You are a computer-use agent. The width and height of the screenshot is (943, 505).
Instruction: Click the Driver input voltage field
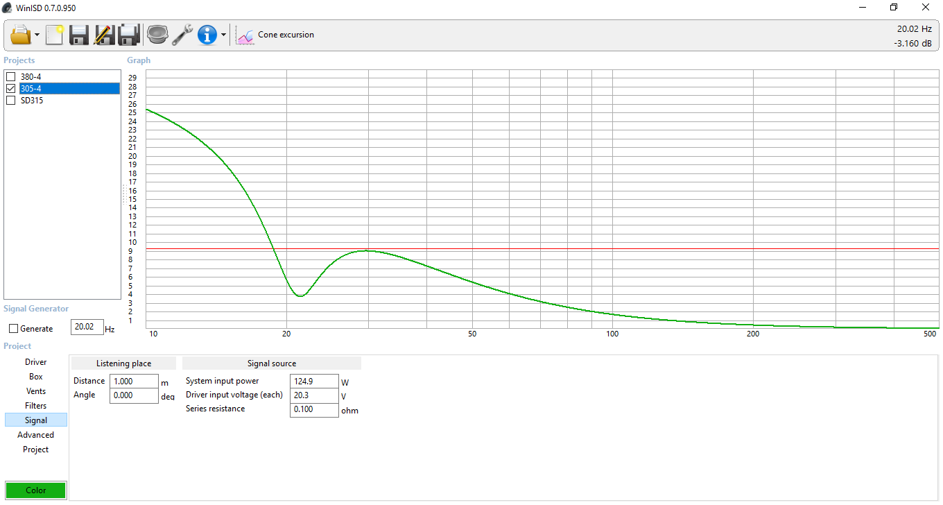314,395
